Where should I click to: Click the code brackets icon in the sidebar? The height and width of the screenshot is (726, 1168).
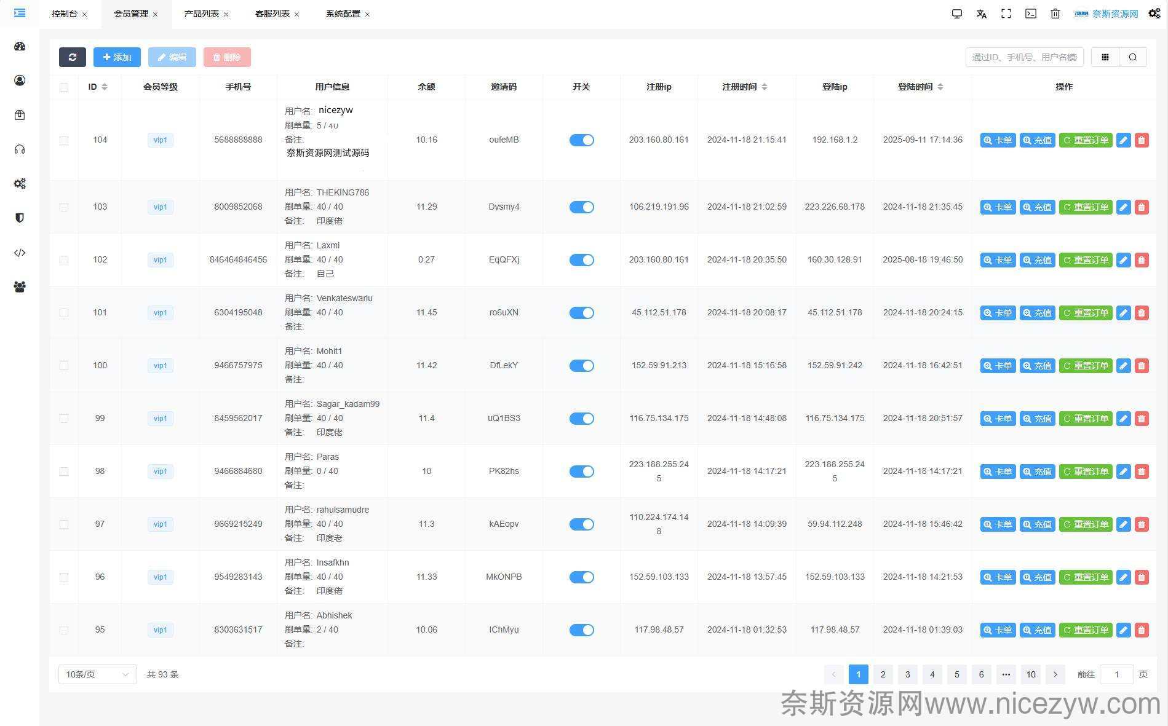coord(20,253)
